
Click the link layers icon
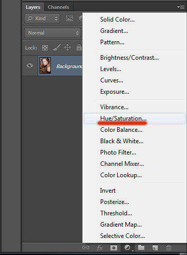point(86,247)
